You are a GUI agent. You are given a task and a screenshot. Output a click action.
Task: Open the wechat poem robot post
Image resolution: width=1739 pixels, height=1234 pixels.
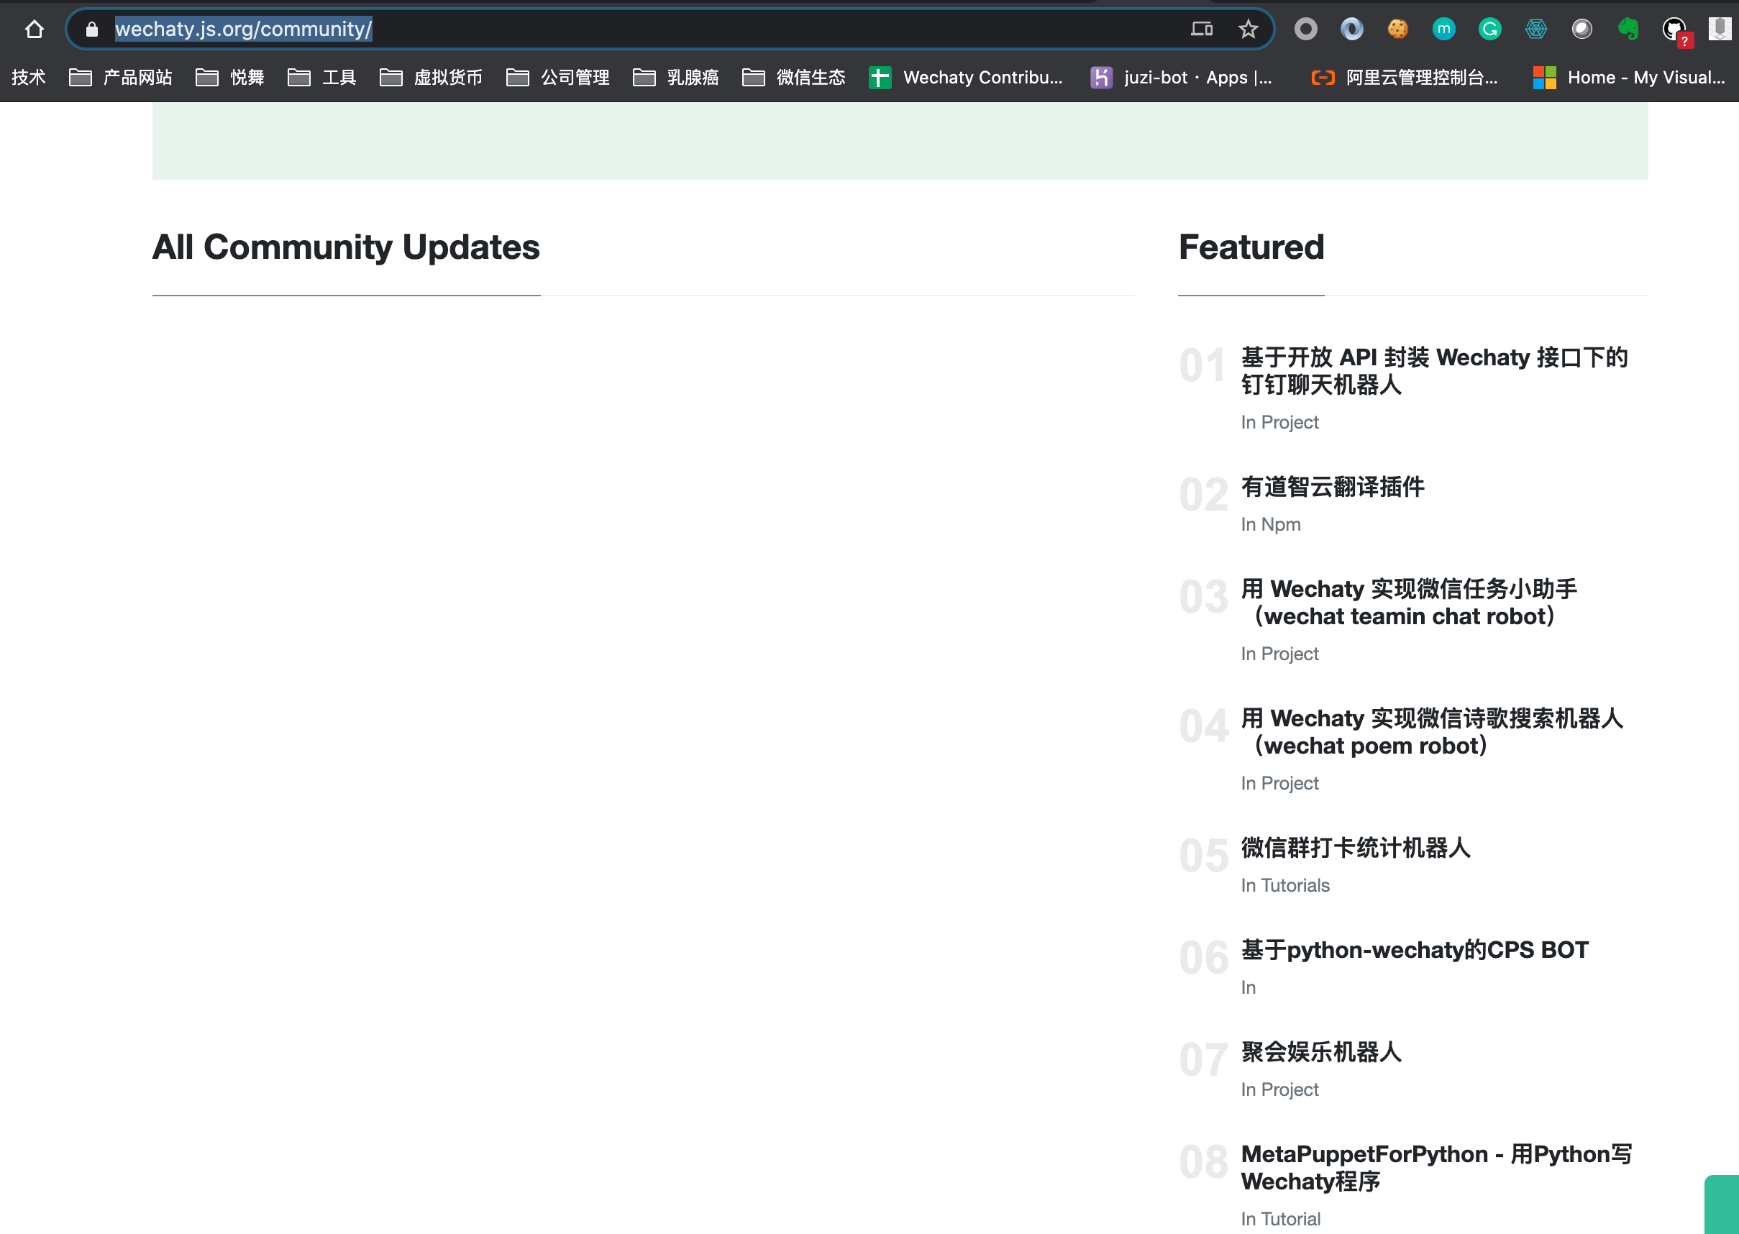(x=1432, y=732)
